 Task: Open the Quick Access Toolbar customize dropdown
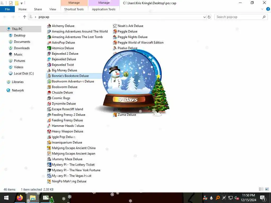click(x=22, y=3)
